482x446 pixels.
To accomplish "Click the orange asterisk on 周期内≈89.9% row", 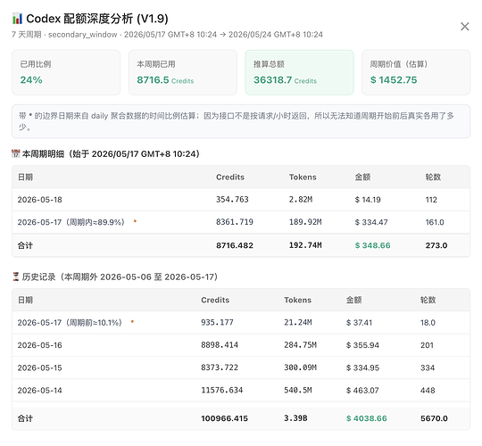I will click(x=135, y=221).
